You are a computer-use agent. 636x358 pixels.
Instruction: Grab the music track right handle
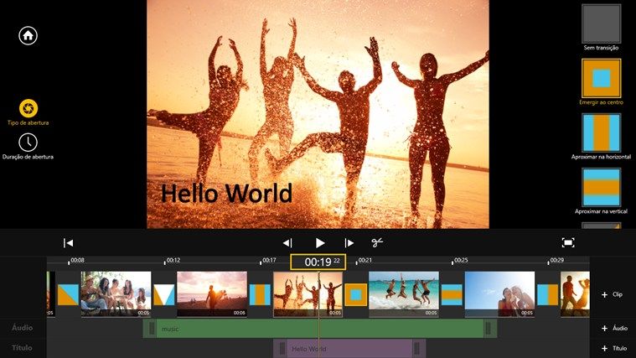click(488, 329)
